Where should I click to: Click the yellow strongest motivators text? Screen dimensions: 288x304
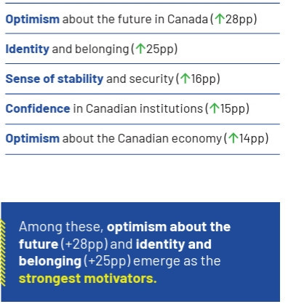point(88,279)
